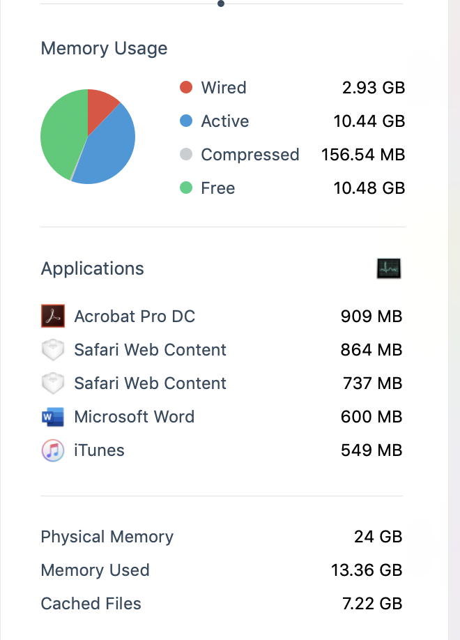460x640 pixels.
Task: Click the Microsoft Word icon
Action: (x=53, y=417)
